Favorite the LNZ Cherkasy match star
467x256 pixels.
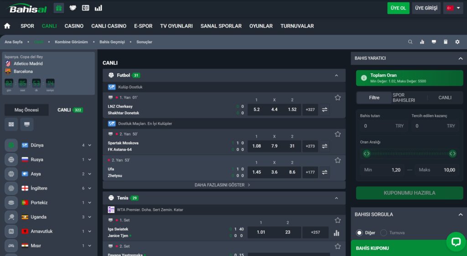(337, 97)
